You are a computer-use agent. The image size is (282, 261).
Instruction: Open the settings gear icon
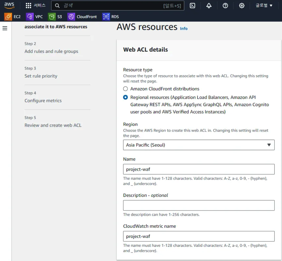click(241, 6)
